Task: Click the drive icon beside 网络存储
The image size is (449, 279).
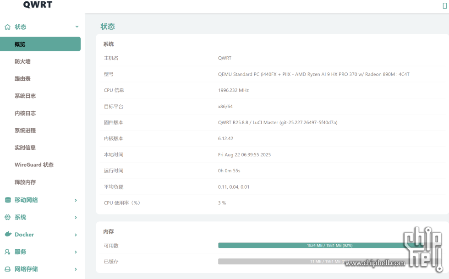Action: point(7,269)
